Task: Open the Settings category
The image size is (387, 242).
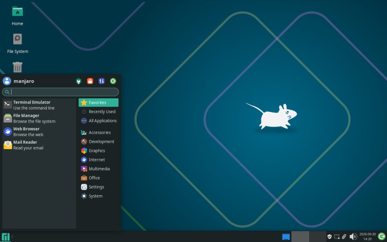Action: (99, 187)
